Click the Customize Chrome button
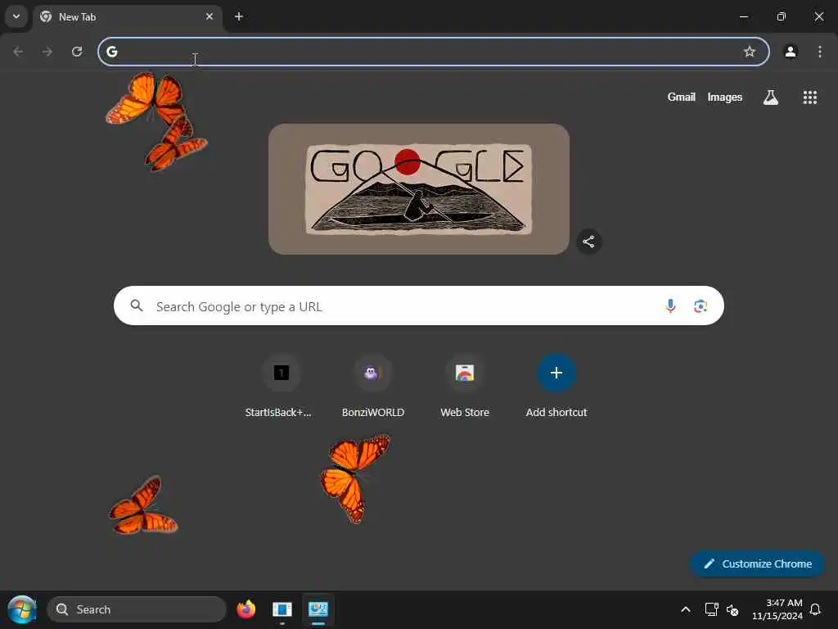Screen dimensions: 838x629 pos(757,563)
